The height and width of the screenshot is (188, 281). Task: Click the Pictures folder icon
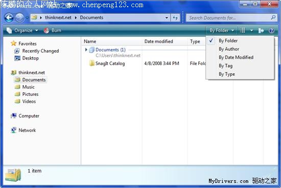click(17, 94)
